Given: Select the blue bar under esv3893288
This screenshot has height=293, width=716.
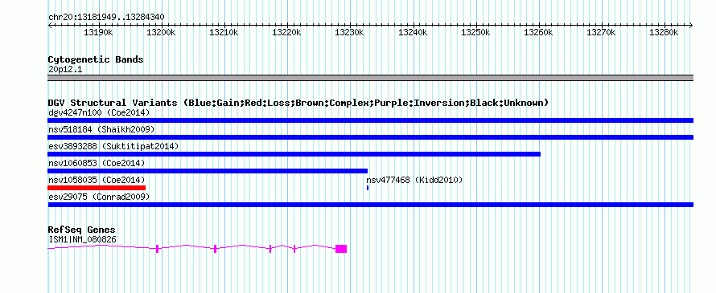Looking at the screenshot, I should (294, 154).
